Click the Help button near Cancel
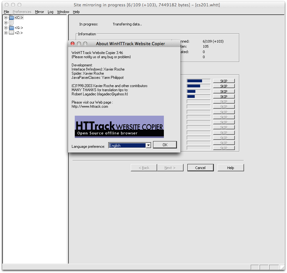 click(231, 168)
